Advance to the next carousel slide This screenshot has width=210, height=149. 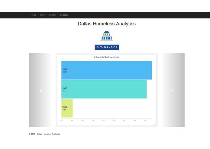pos(172,91)
